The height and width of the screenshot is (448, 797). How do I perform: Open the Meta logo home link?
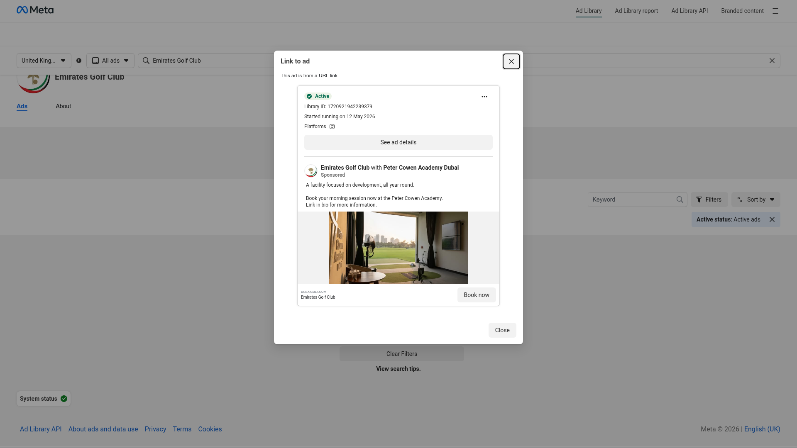35,10
